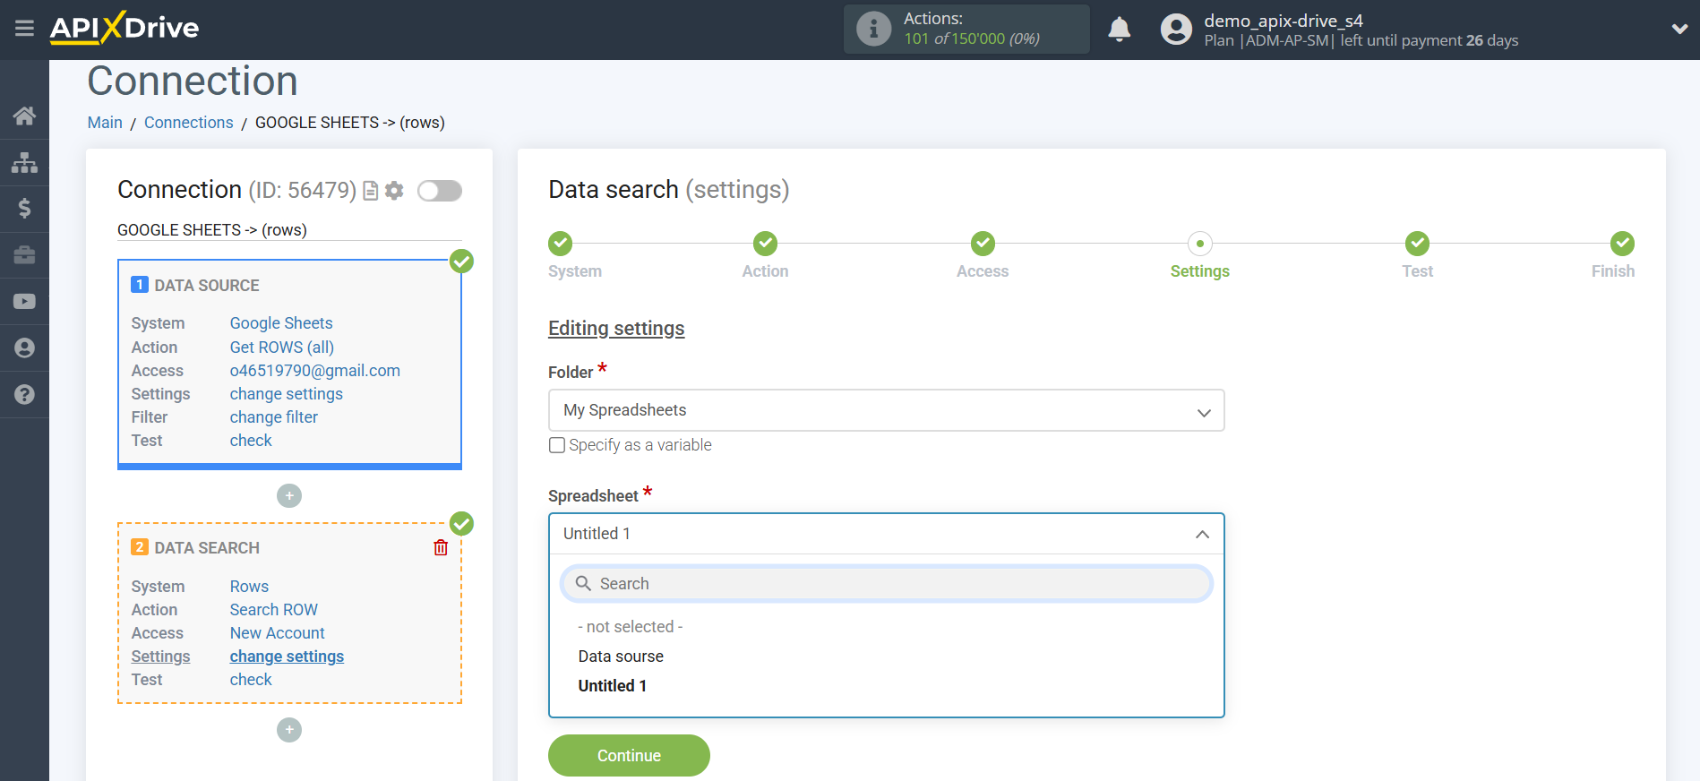This screenshot has width=1700, height=781.
Task: Click the Spreadsheet search field
Action: 886,584
